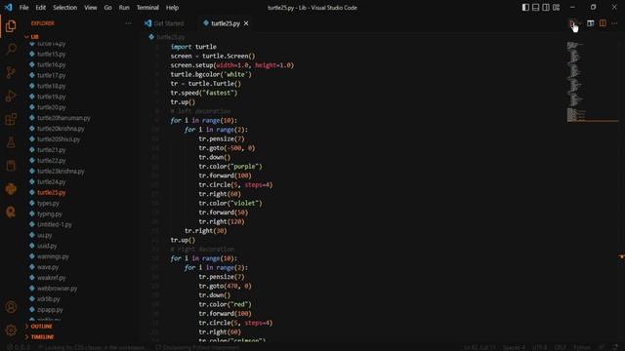Open turtle18.py in explorer
The width and height of the screenshot is (625, 351).
(51, 86)
